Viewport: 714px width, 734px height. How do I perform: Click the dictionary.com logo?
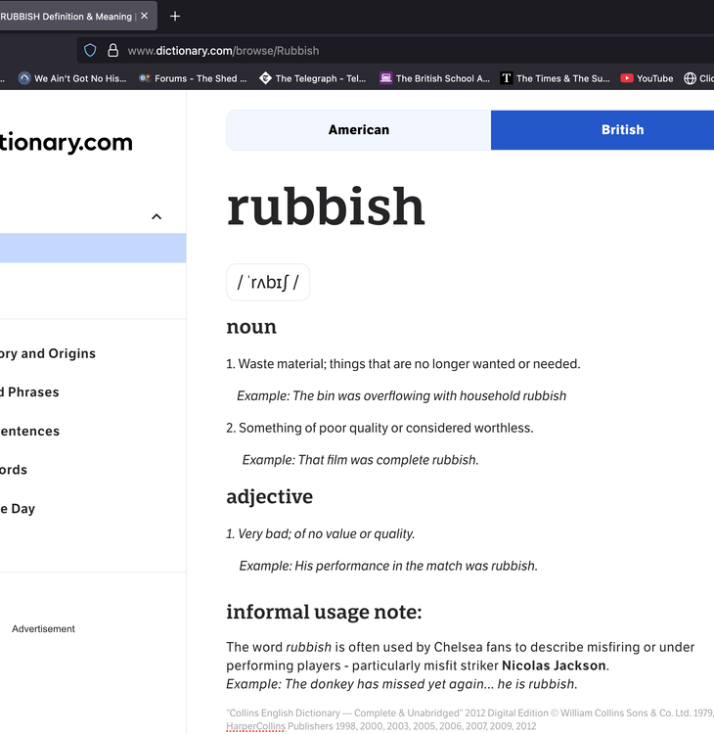[x=66, y=142]
